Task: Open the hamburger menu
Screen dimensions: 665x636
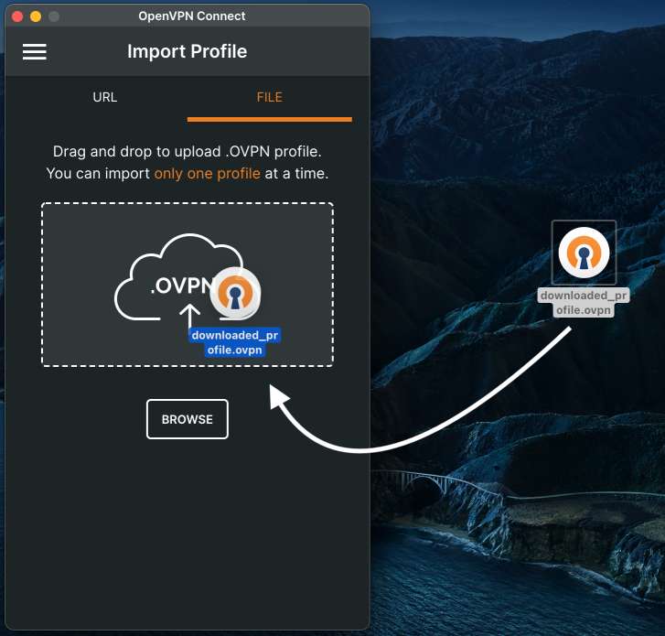Action: click(x=35, y=51)
